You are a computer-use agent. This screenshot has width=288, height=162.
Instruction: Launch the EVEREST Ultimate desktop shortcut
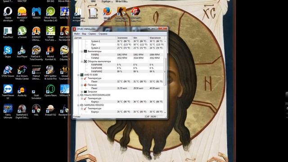coord(36,34)
